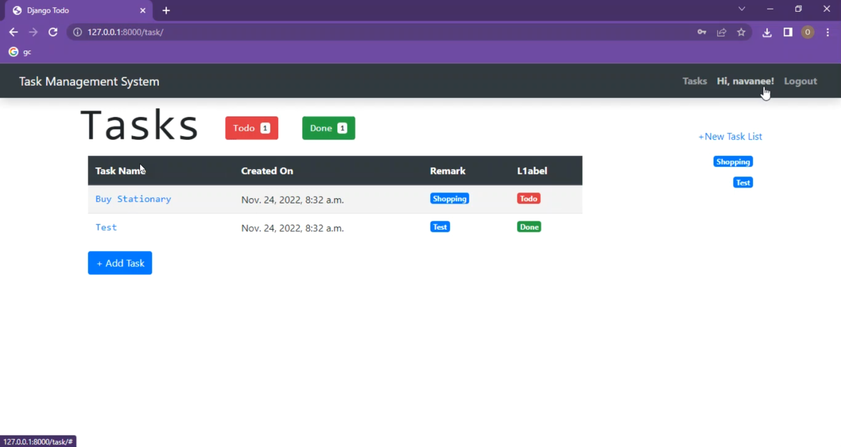Close the Django Todo tab

pyautogui.click(x=143, y=10)
